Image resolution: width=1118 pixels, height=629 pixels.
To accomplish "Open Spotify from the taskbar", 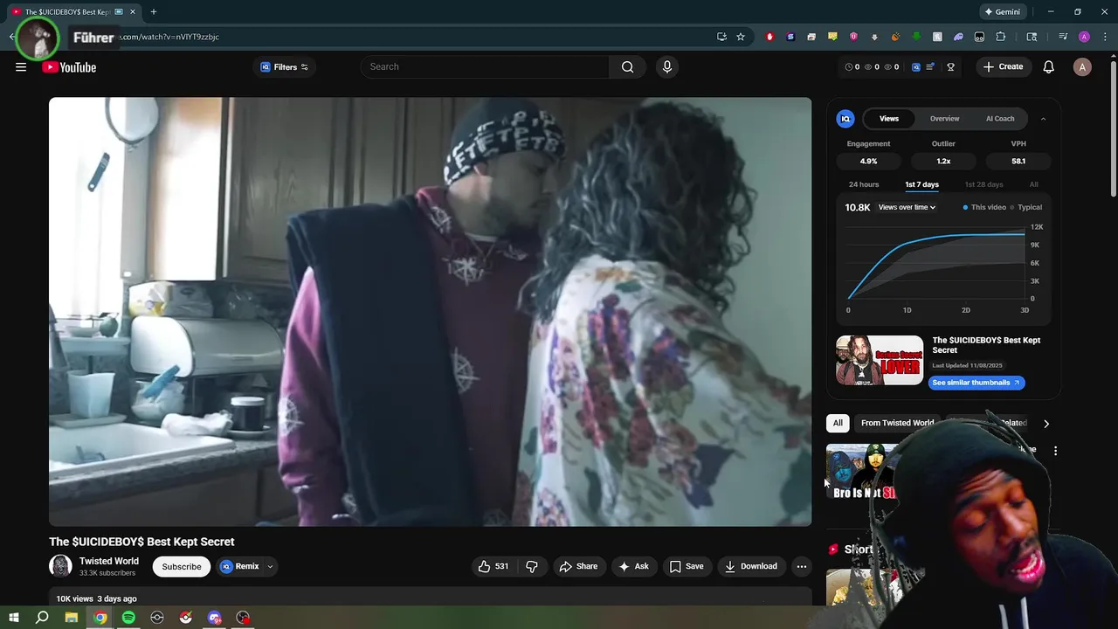I will click(128, 618).
